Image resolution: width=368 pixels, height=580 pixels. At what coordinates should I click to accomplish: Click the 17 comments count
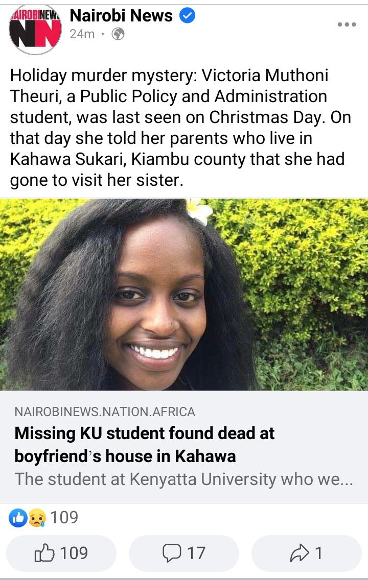(x=196, y=553)
